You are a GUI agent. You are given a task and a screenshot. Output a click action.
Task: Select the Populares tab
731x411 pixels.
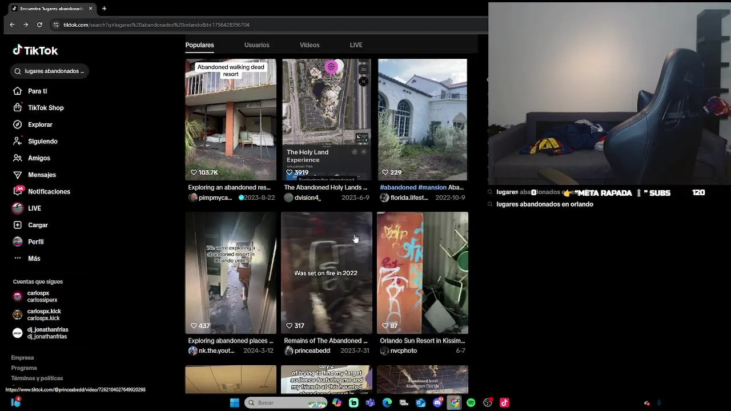click(x=199, y=45)
